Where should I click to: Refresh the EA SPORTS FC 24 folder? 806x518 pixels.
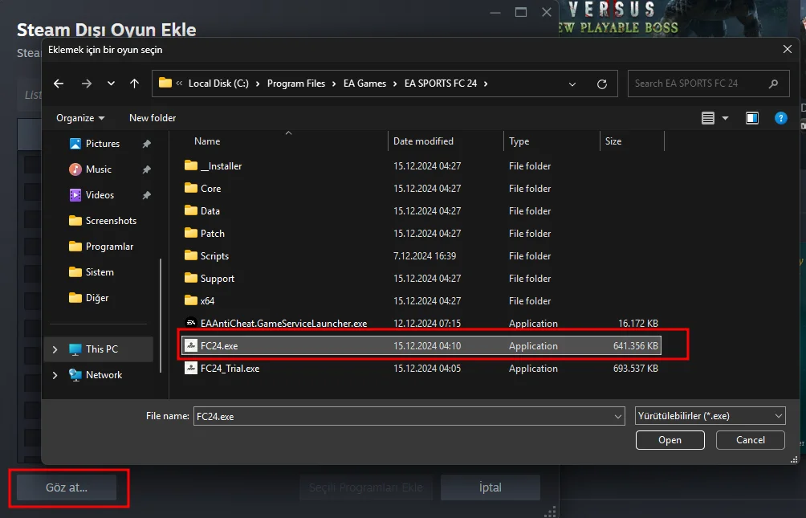coord(602,84)
